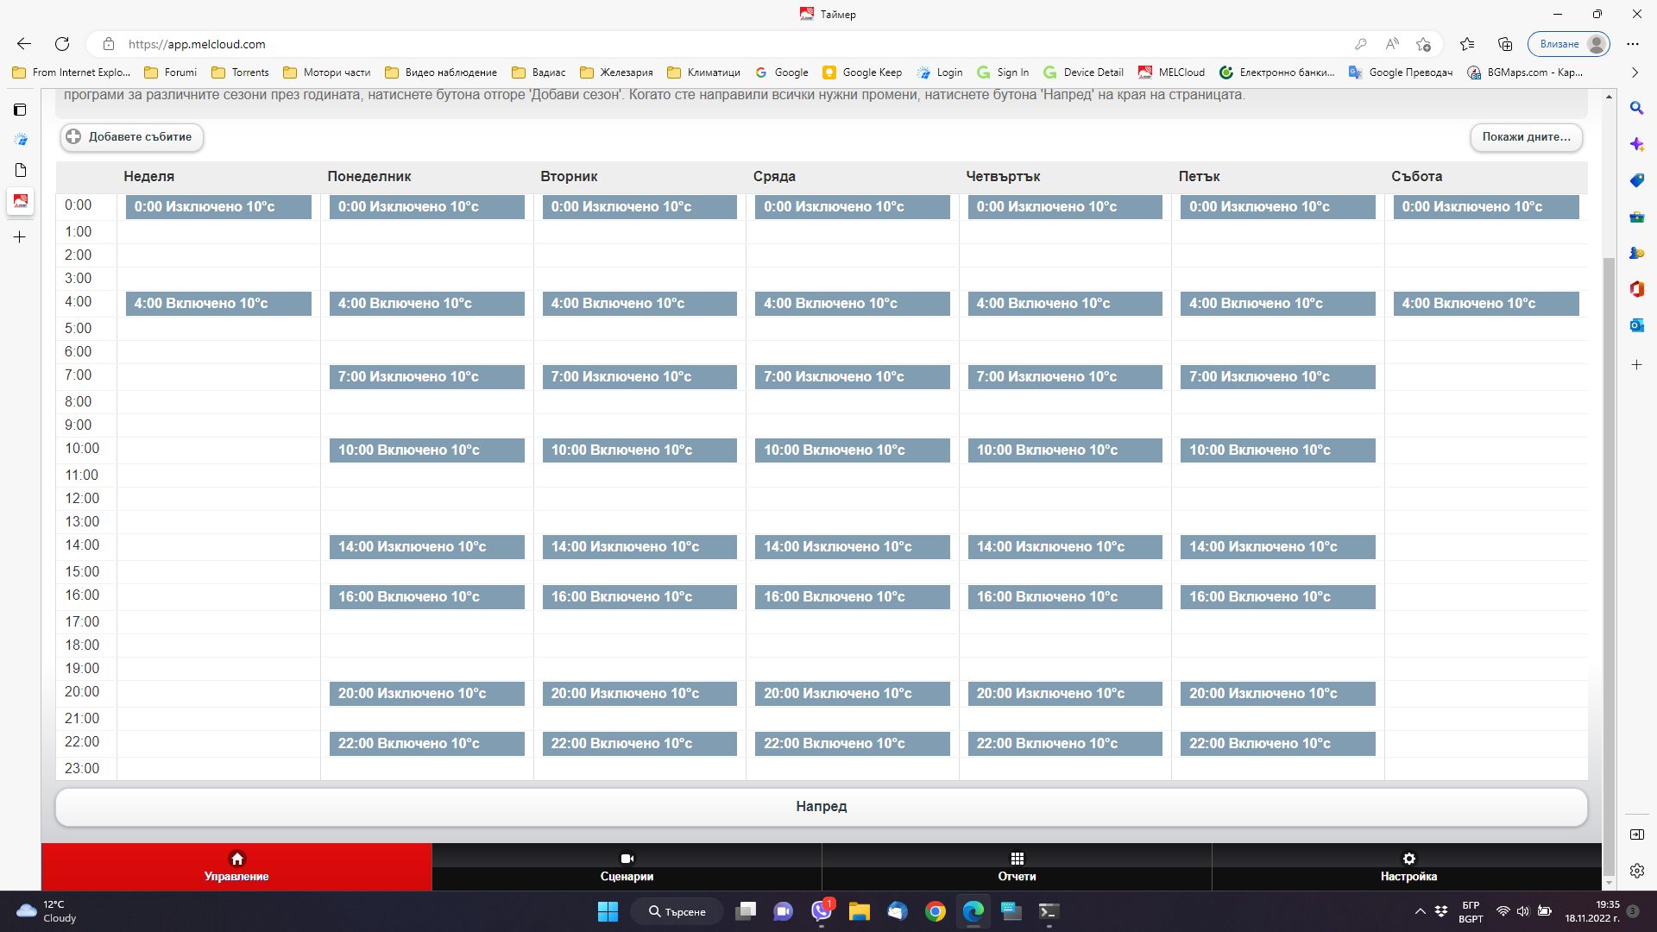Refresh the page with reload icon
1657x932 pixels.
click(x=62, y=44)
